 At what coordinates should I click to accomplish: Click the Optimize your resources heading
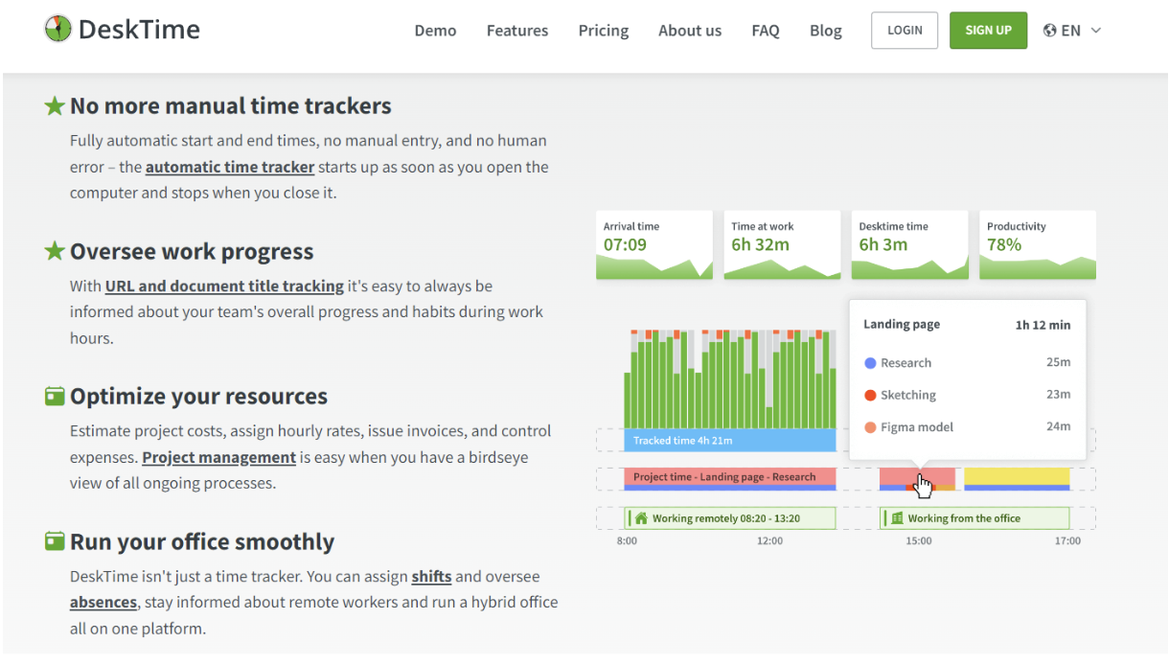tap(198, 396)
